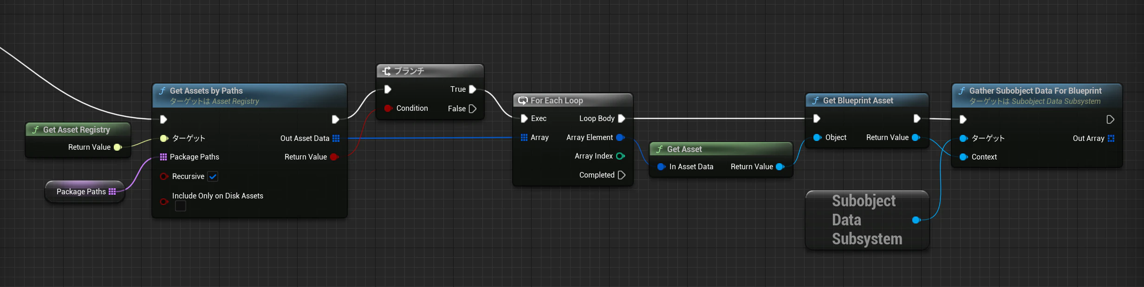Image resolution: width=1144 pixels, height=287 pixels.
Task: Click Gather Subobject Data exec input pin
Action: (963, 120)
